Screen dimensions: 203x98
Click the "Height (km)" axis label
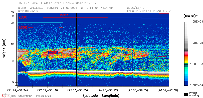4,48
